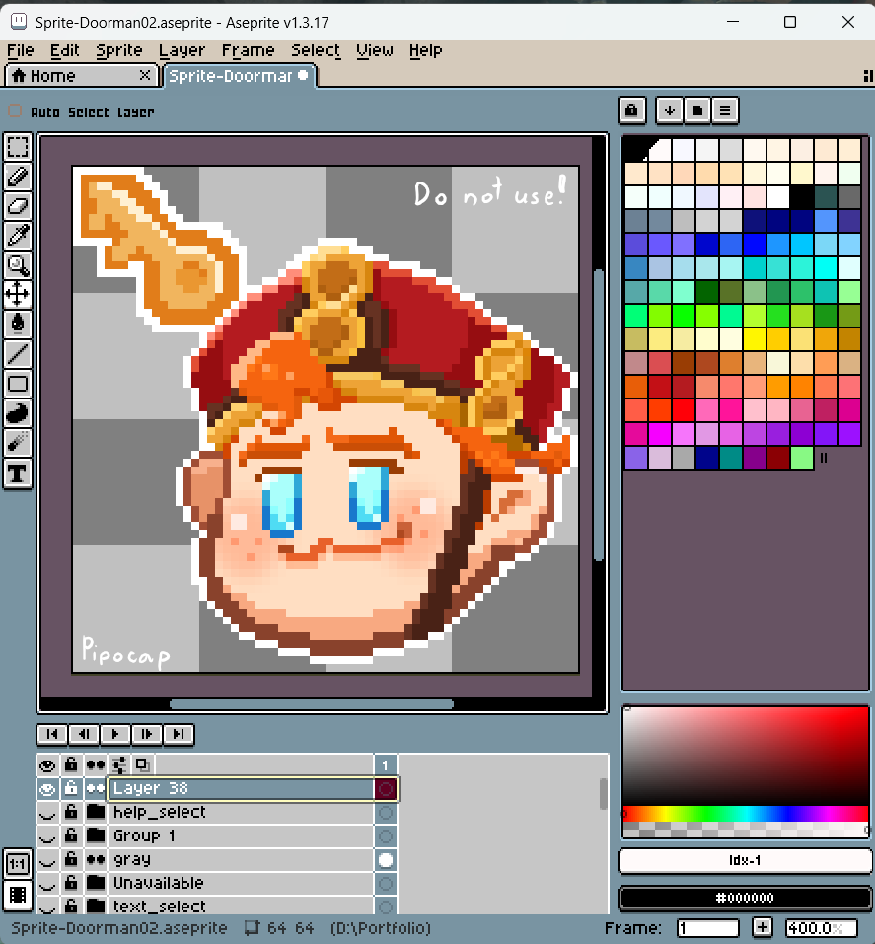
Task: Go to the previous frame
Action: coord(84,734)
